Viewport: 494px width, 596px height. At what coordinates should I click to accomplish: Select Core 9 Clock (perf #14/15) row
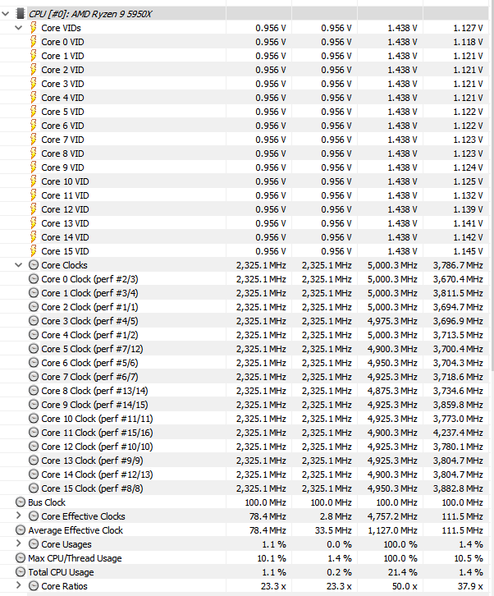[x=94, y=405]
